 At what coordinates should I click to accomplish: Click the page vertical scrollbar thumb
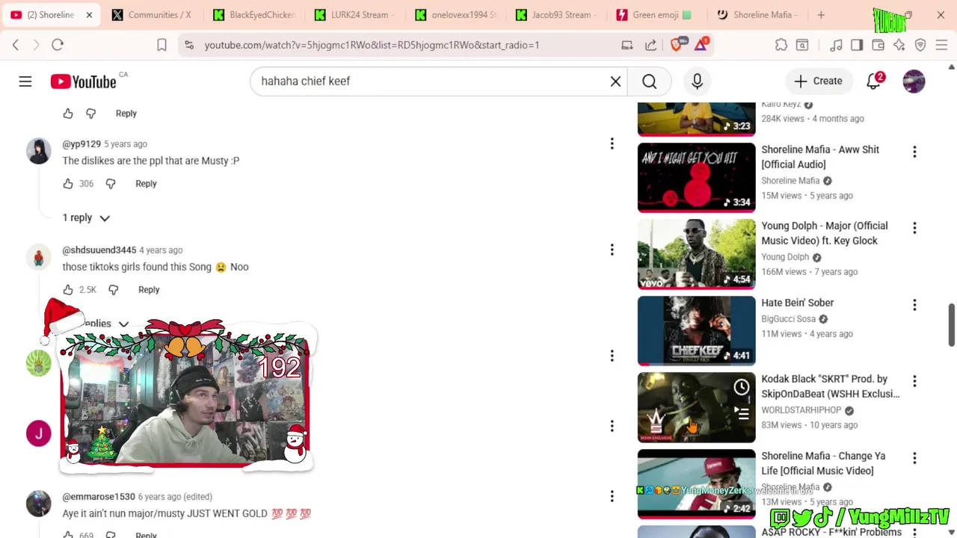[951, 325]
